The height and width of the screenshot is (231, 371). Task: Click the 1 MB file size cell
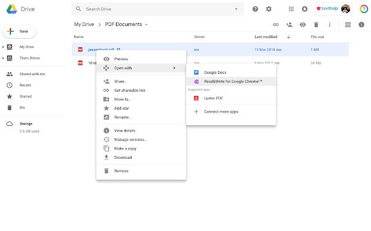pyautogui.click(x=315, y=50)
